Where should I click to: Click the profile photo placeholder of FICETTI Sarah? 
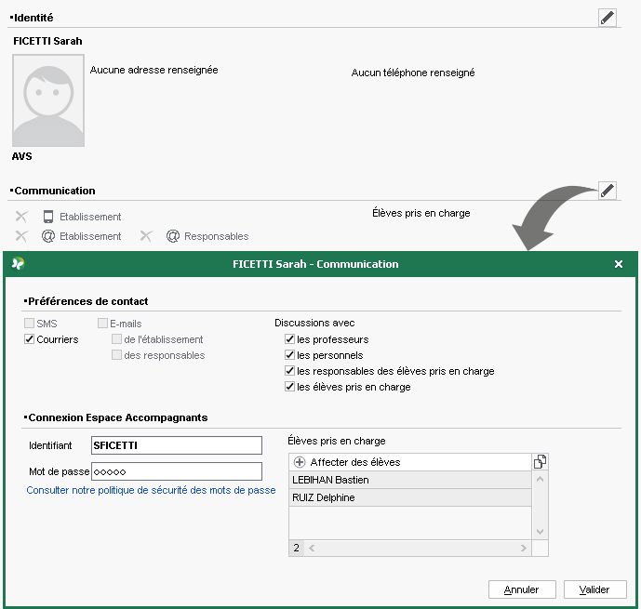(48, 100)
